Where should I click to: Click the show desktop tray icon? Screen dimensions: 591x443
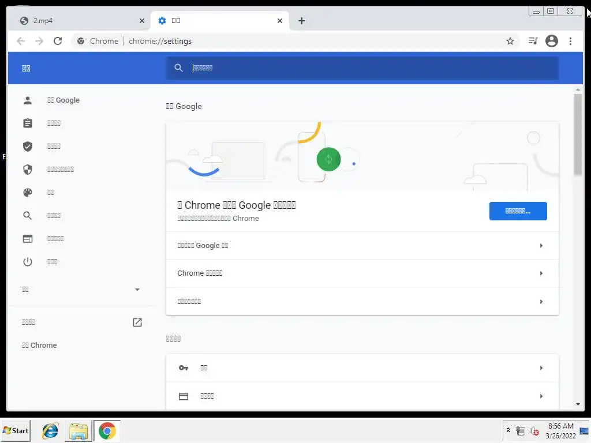pyautogui.click(x=584, y=431)
